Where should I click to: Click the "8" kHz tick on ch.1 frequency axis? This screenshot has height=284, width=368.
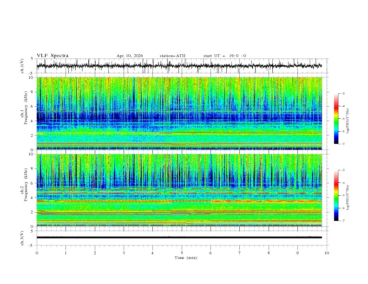pos(33,92)
